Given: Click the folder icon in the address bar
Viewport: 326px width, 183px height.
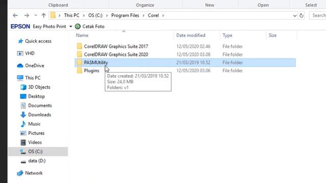Looking at the screenshot, I should (53, 15).
